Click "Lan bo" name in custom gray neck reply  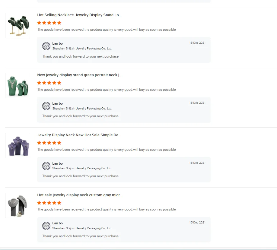(x=57, y=223)
